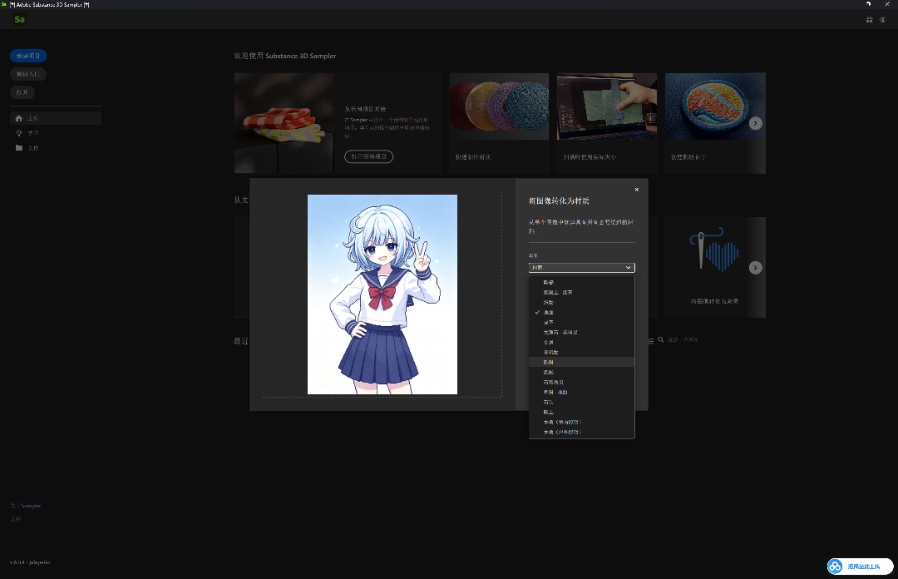Click the 从示例项目开始 heading
Screen dimensions: 898x579
tap(365, 109)
